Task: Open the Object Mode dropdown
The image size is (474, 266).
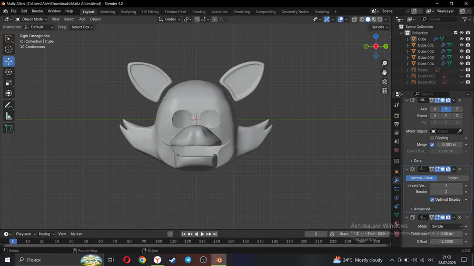Action: 31,19
